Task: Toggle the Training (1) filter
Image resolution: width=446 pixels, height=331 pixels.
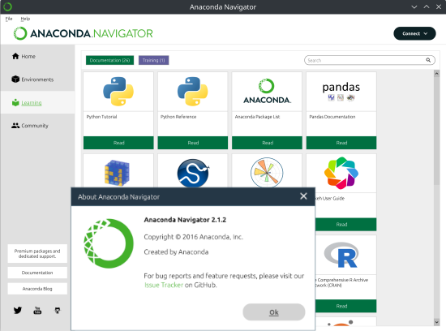Action: tap(153, 60)
